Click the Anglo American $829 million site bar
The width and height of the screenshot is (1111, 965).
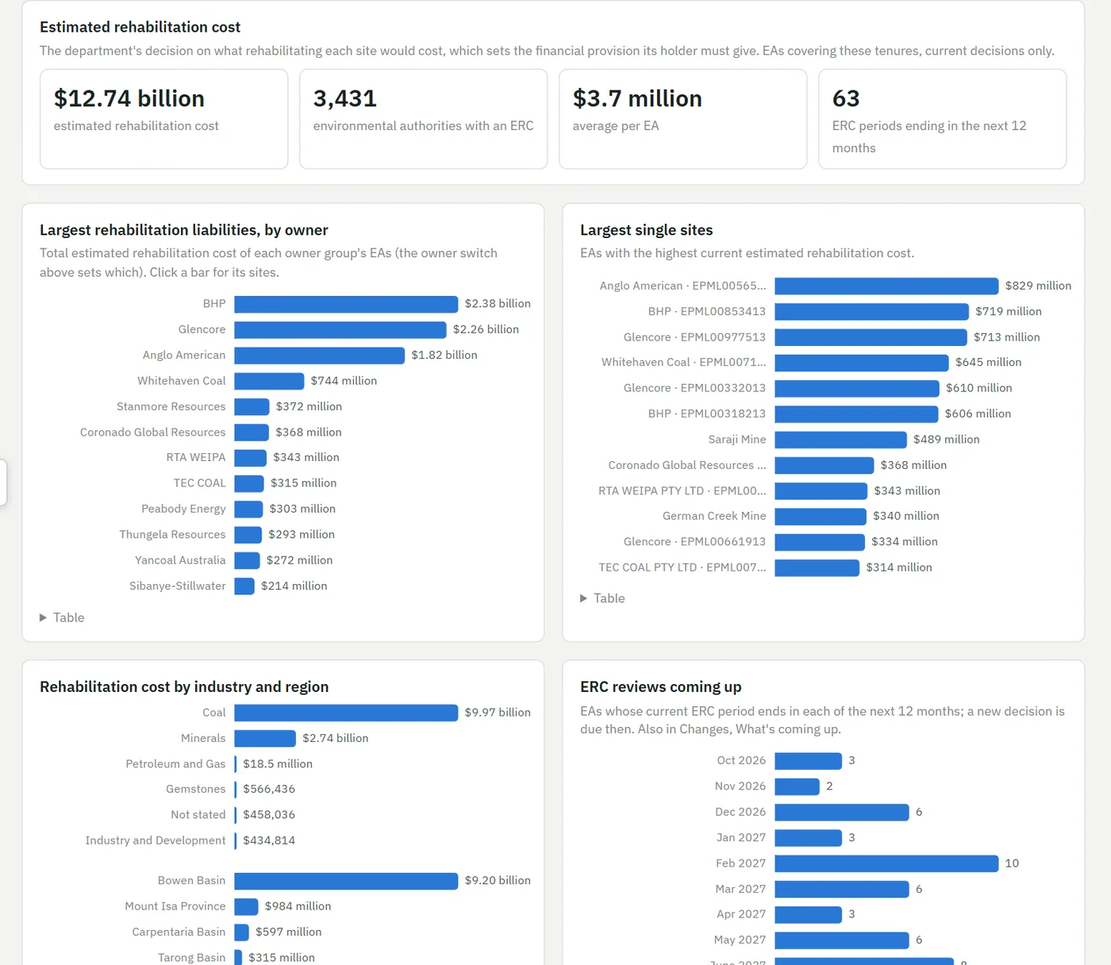click(886, 286)
